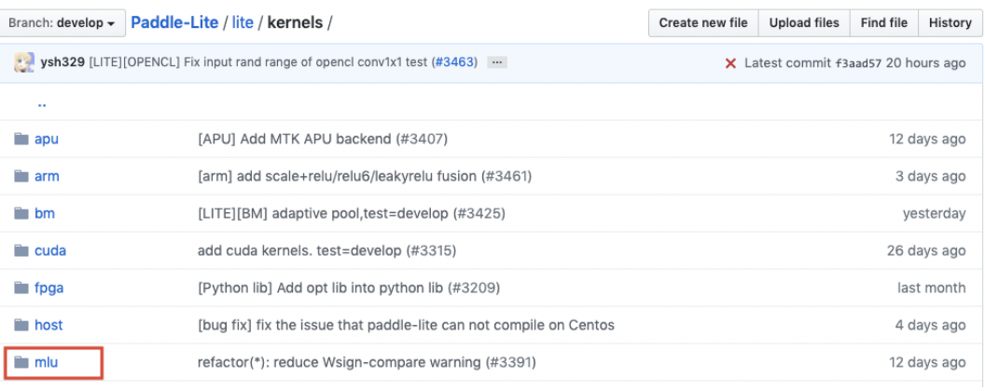Click the bm folder icon
The image size is (985, 391).
point(21,213)
